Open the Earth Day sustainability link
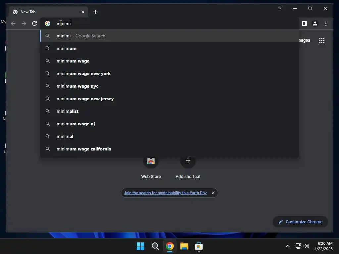 click(165, 193)
